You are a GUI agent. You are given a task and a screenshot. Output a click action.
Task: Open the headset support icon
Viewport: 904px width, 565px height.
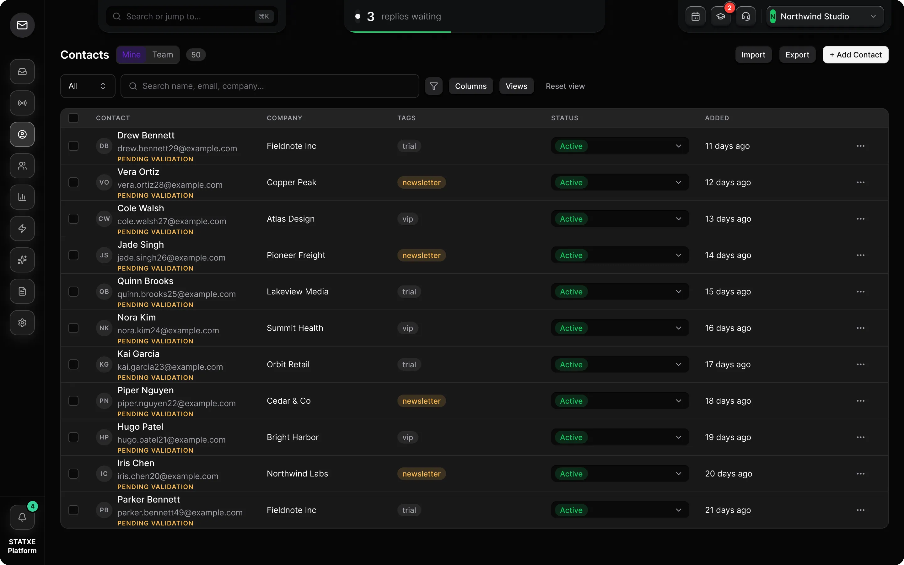tap(745, 16)
